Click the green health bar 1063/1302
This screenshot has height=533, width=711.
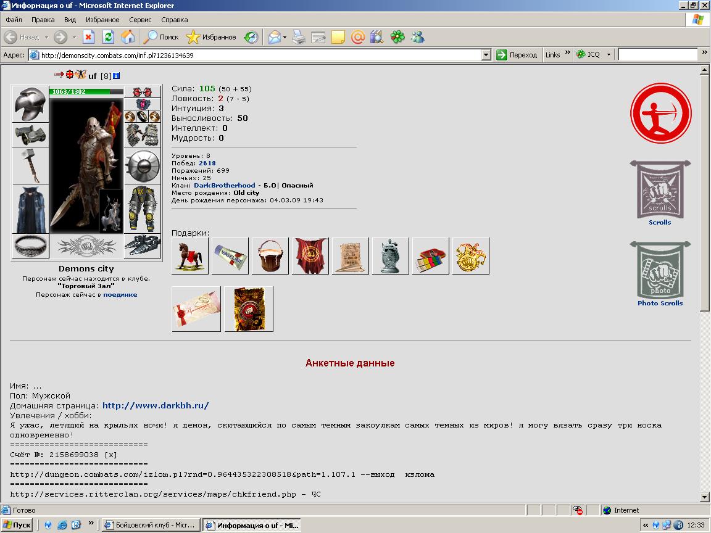(86, 91)
